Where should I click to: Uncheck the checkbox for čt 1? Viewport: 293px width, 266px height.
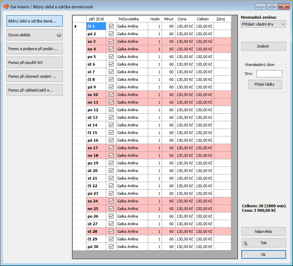pos(111,26)
